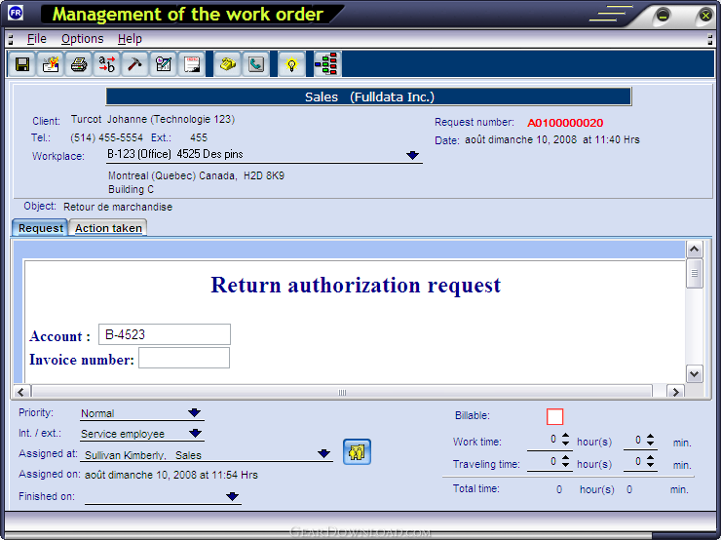
Task: Minimize the work order window
Action: (663, 17)
